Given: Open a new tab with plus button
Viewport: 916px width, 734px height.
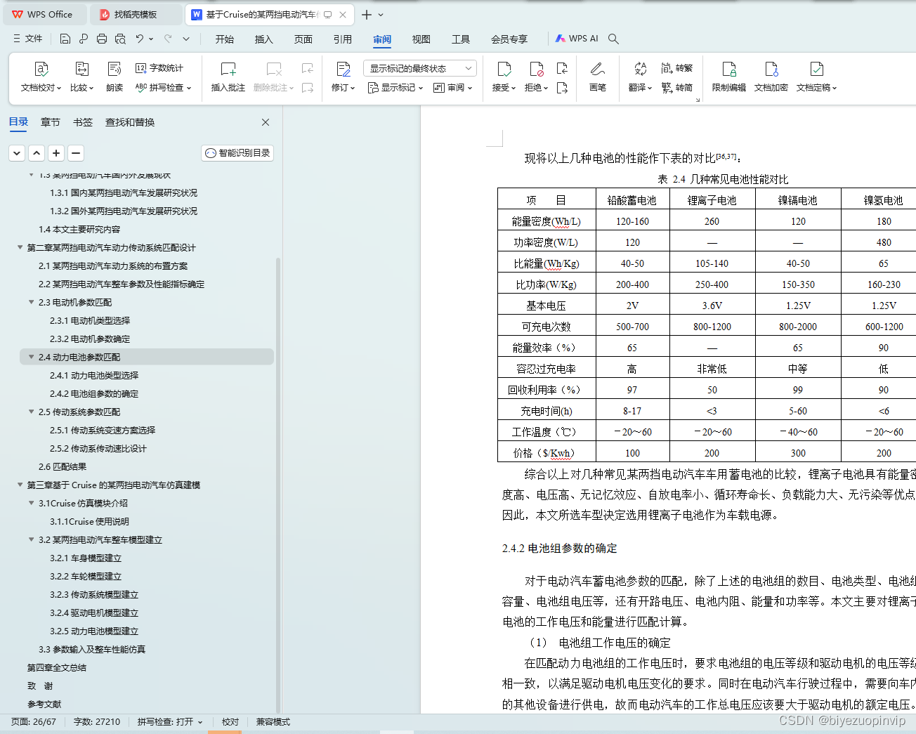Looking at the screenshot, I should click(367, 15).
